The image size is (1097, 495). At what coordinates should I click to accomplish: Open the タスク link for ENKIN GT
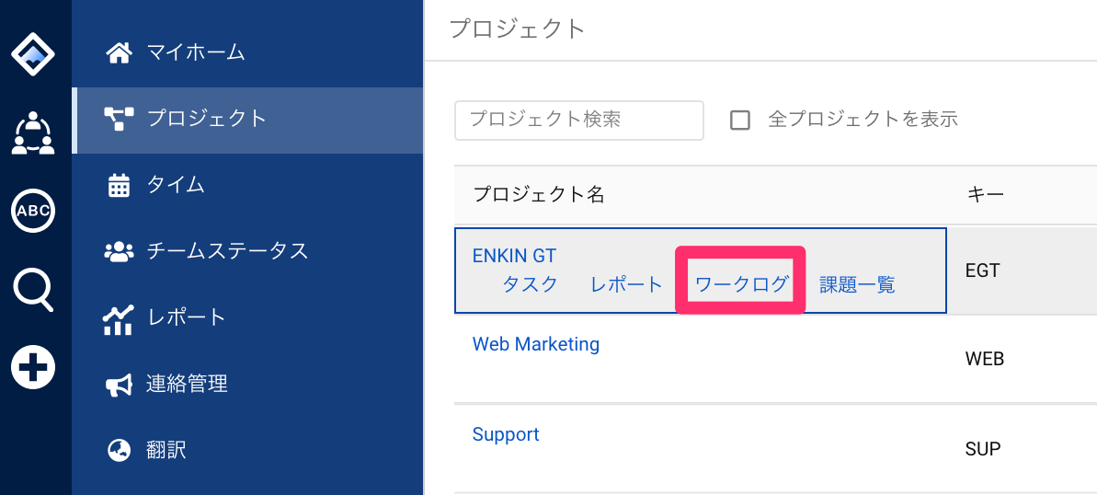531,285
